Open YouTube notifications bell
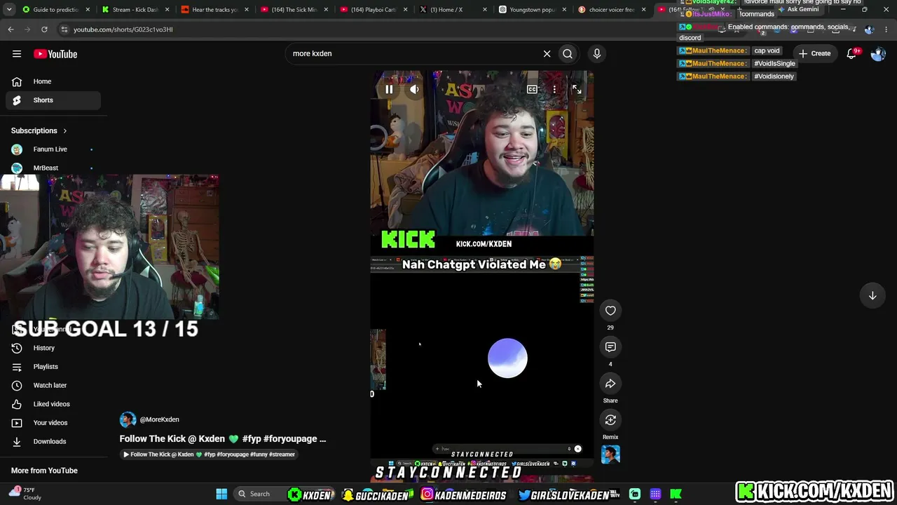 852,53
